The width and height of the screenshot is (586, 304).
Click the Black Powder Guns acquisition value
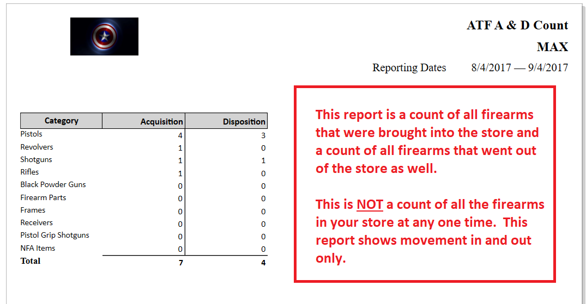[180, 186]
